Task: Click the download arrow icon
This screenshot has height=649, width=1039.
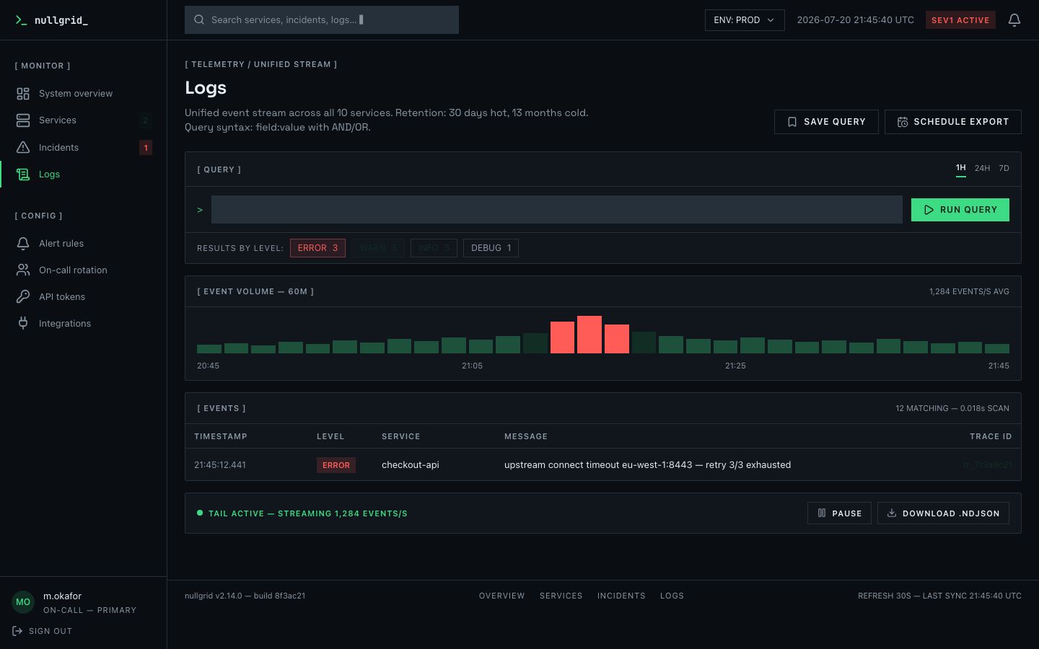Action: pyautogui.click(x=892, y=513)
